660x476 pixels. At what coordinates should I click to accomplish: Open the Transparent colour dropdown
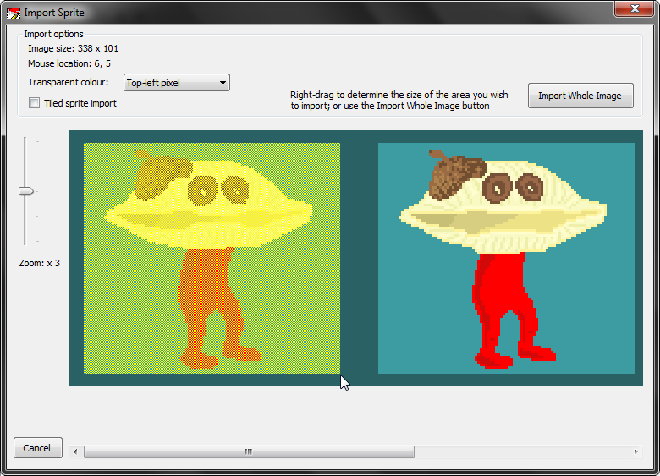177,83
